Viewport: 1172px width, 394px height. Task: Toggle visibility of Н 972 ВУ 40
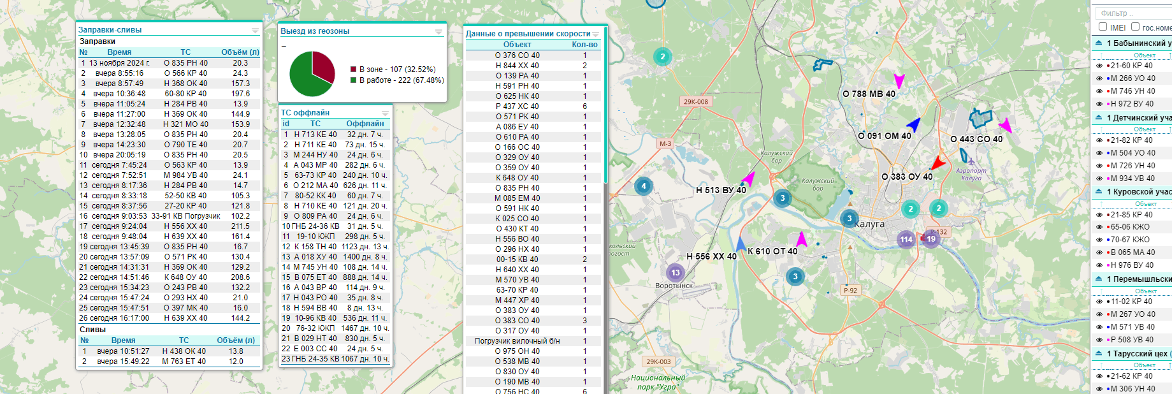1099,104
